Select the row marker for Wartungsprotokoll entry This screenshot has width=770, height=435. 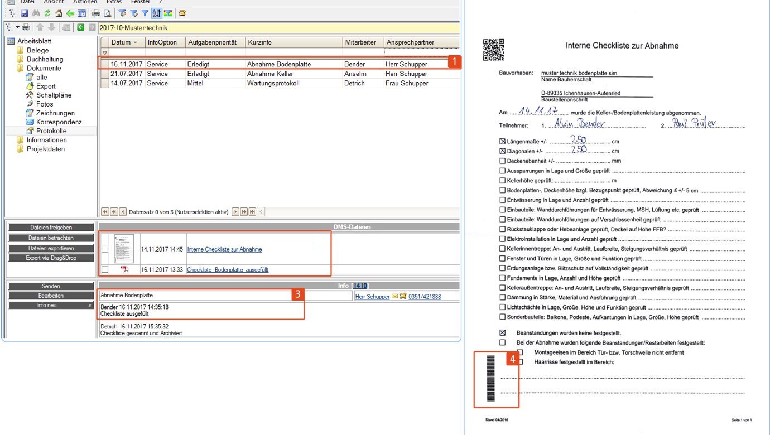click(104, 83)
